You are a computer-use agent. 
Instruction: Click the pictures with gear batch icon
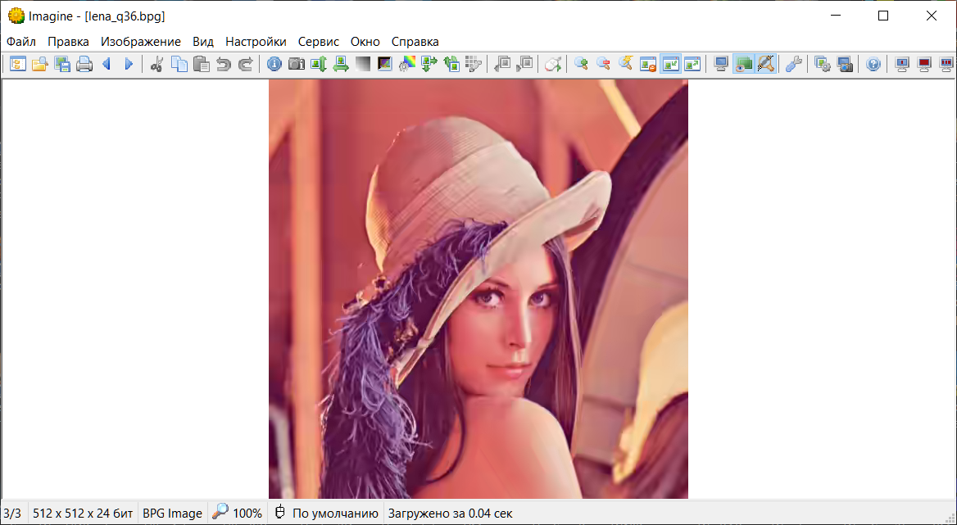[x=823, y=63]
